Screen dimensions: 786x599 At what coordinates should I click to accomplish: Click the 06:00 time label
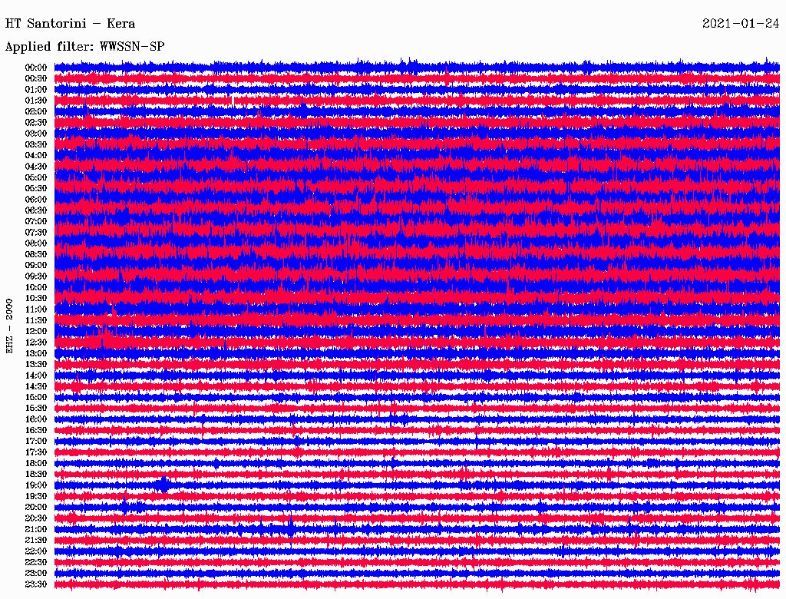coord(36,200)
